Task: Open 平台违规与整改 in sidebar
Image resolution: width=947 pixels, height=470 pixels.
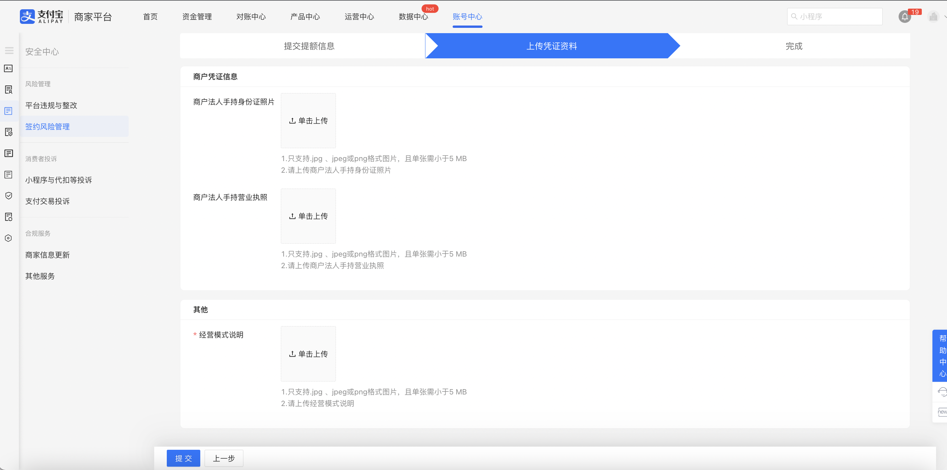Action: [51, 105]
